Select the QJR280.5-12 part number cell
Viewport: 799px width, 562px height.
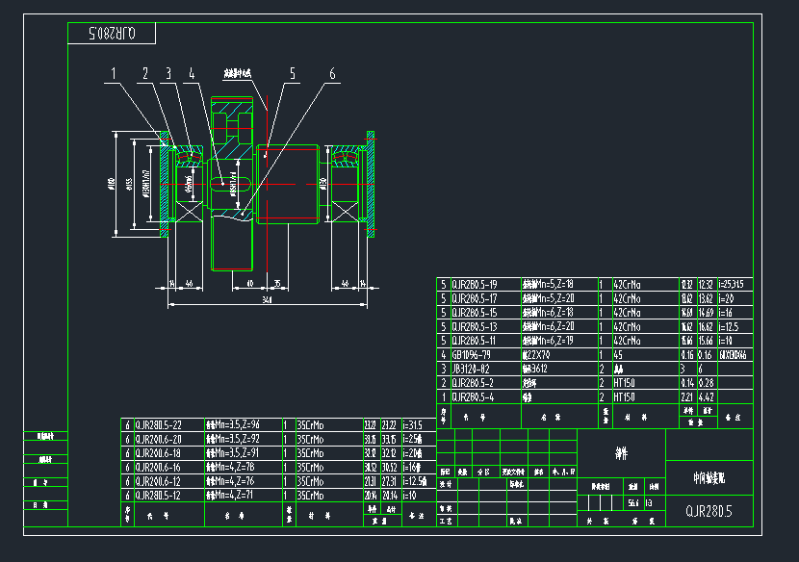click(168, 496)
